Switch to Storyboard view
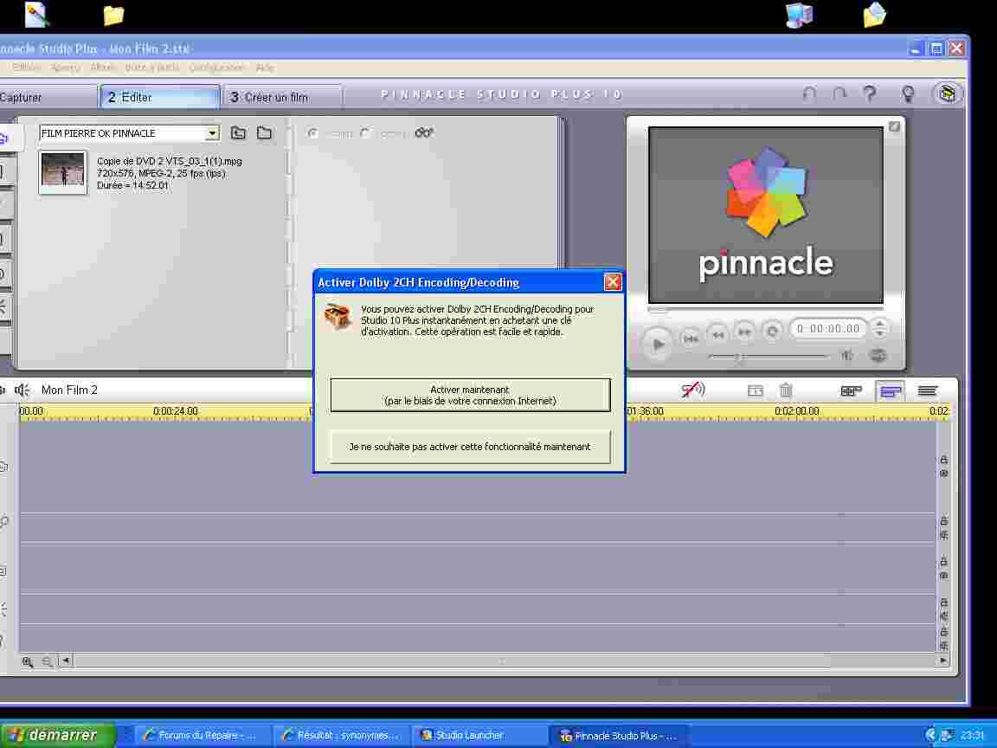The width and height of the screenshot is (997, 748). tap(852, 390)
